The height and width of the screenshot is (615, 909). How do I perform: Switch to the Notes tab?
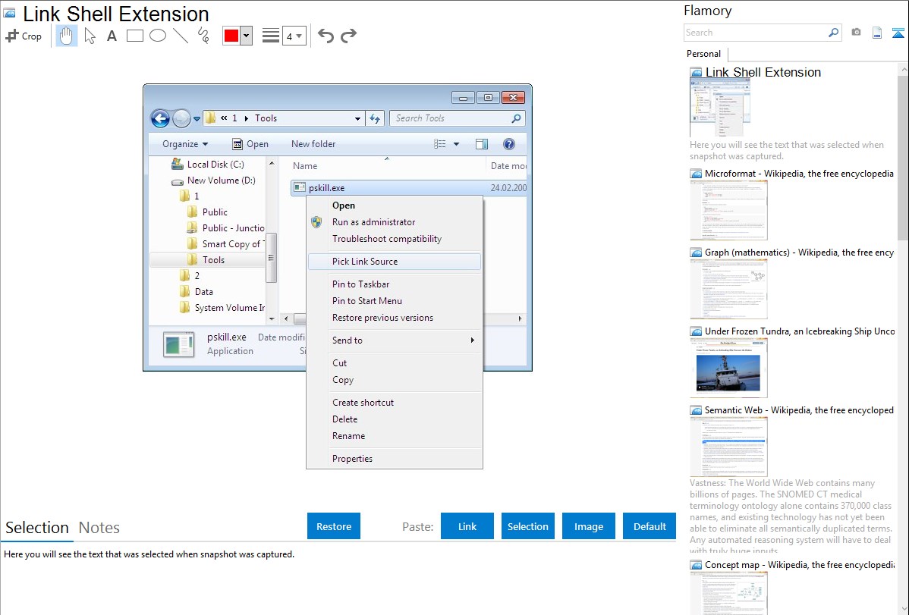99,528
